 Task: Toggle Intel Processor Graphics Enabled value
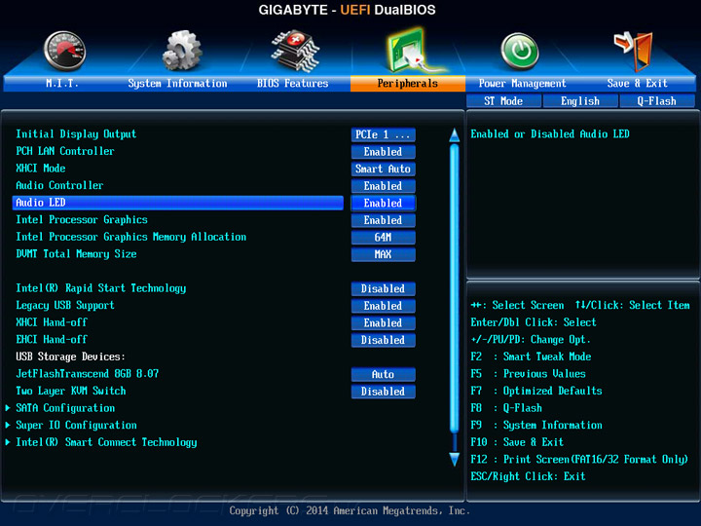tap(384, 220)
